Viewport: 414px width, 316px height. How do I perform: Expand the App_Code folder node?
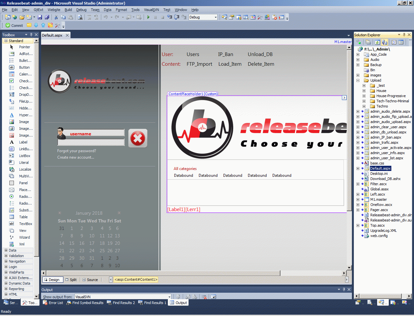pos(358,54)
